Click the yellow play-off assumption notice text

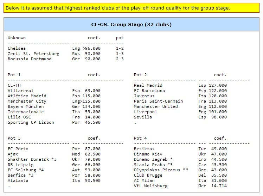(x=118, y=8)
